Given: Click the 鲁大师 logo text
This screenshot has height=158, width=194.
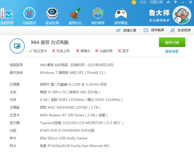Looking at the screenshot, I should point(159,13).
